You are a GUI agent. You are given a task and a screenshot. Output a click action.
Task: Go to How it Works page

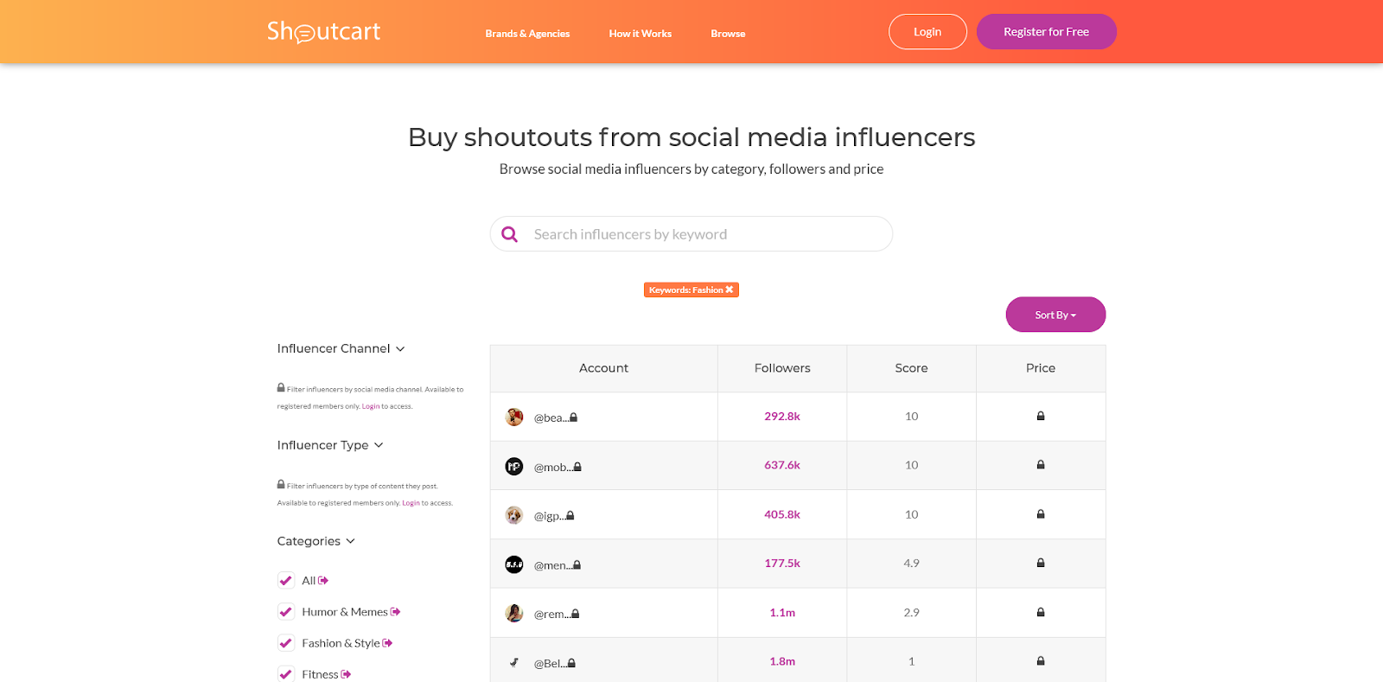(x=640, y=34)
